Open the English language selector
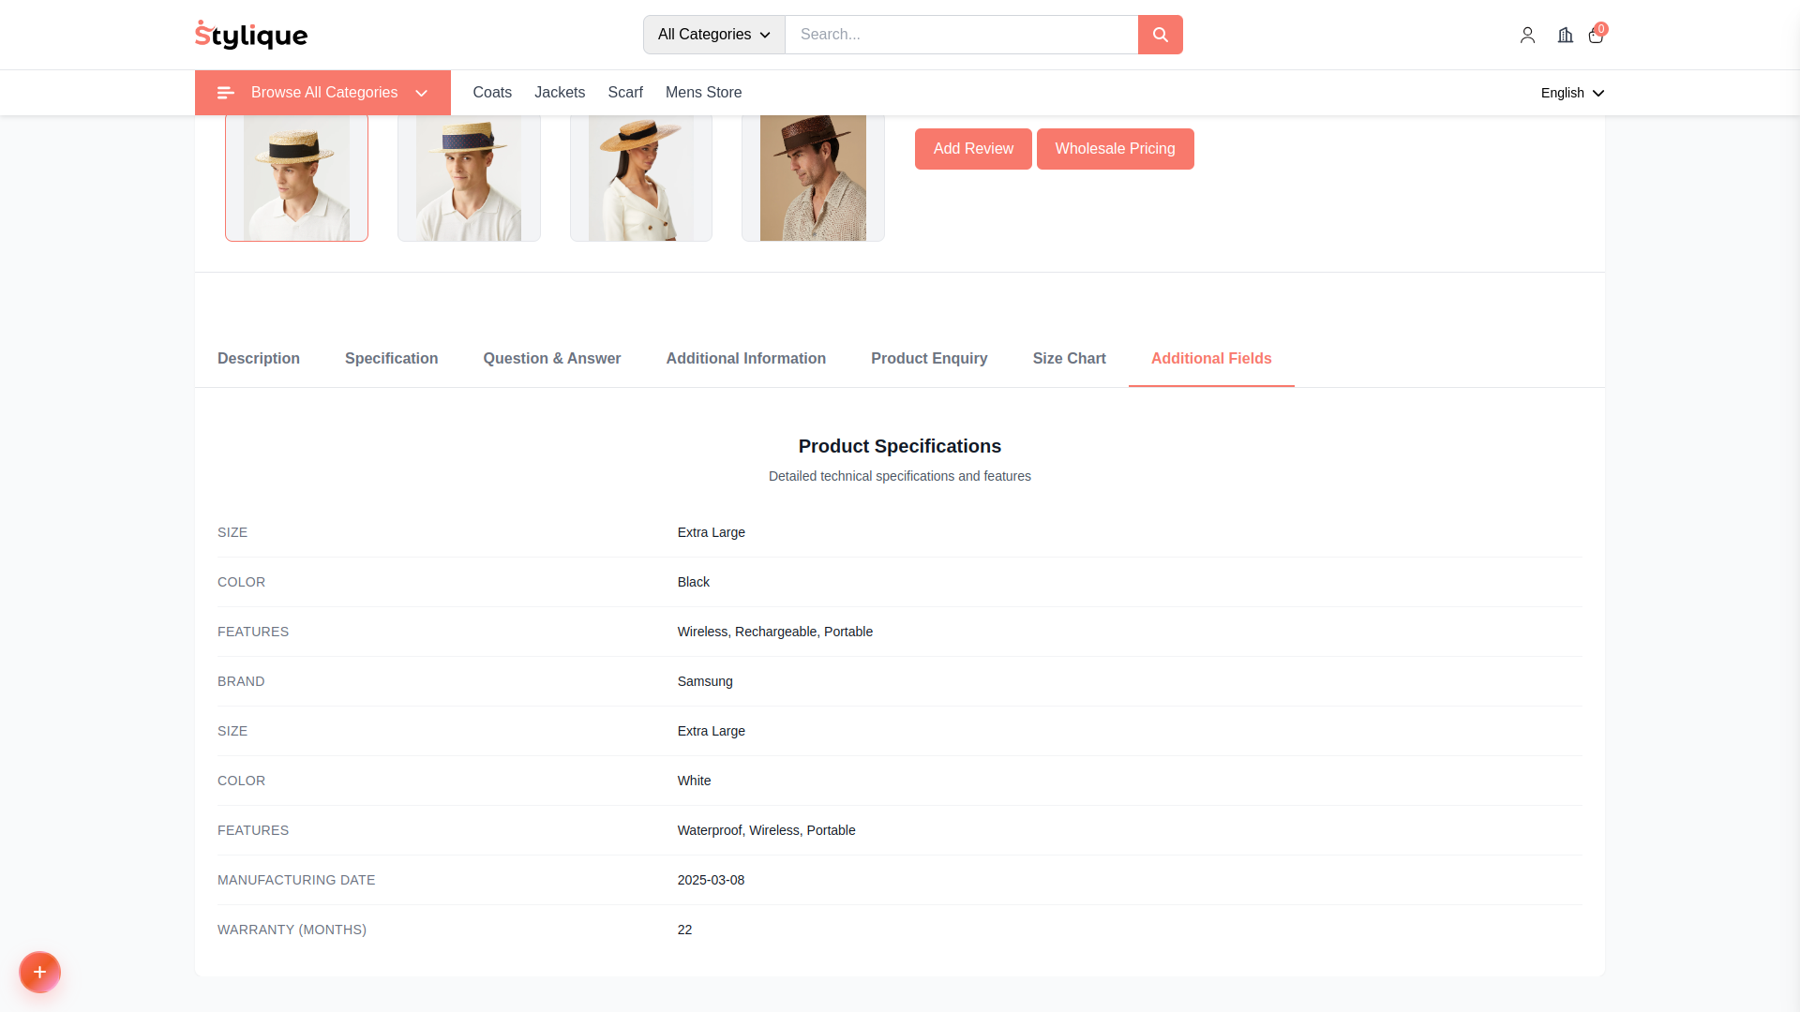1800x1012 pixels. [1572, 93]
